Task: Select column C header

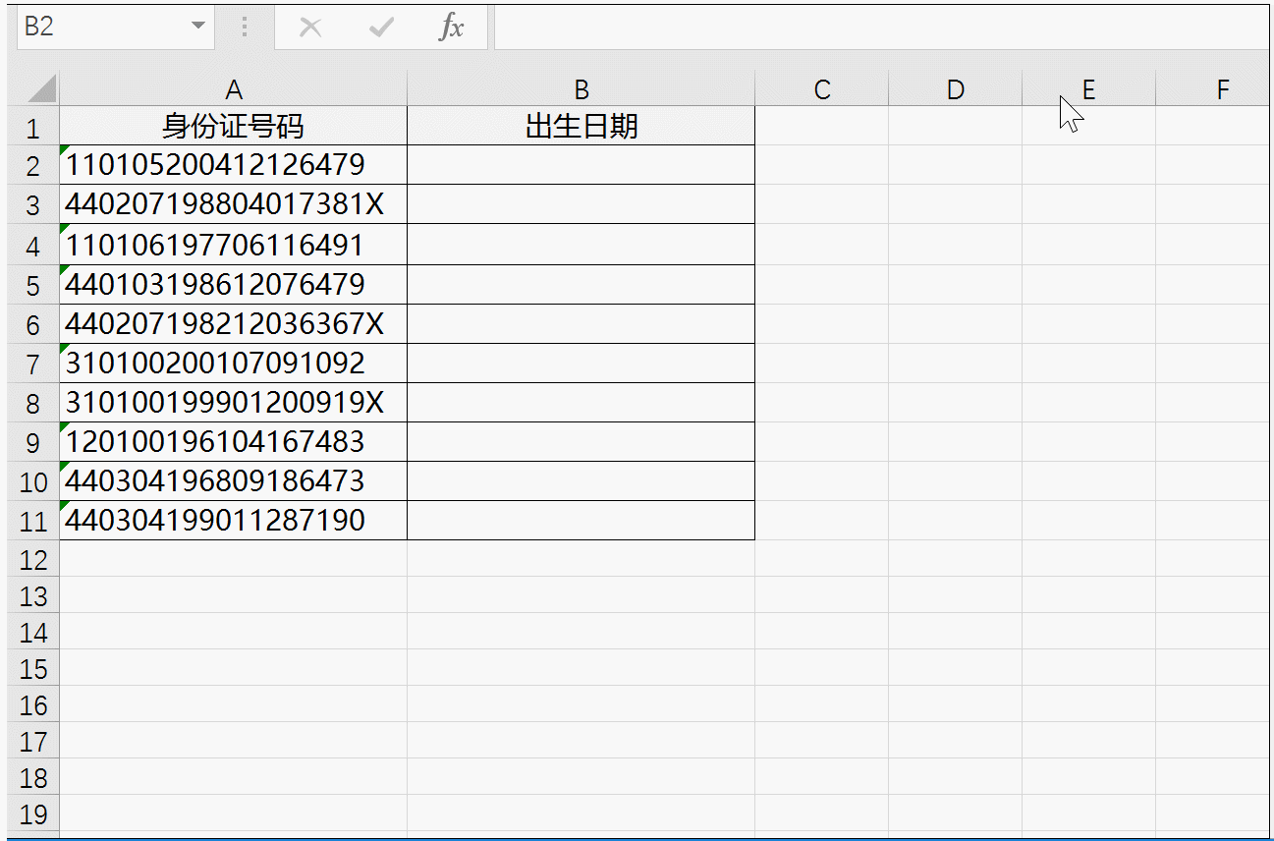Action: (821, 90)
